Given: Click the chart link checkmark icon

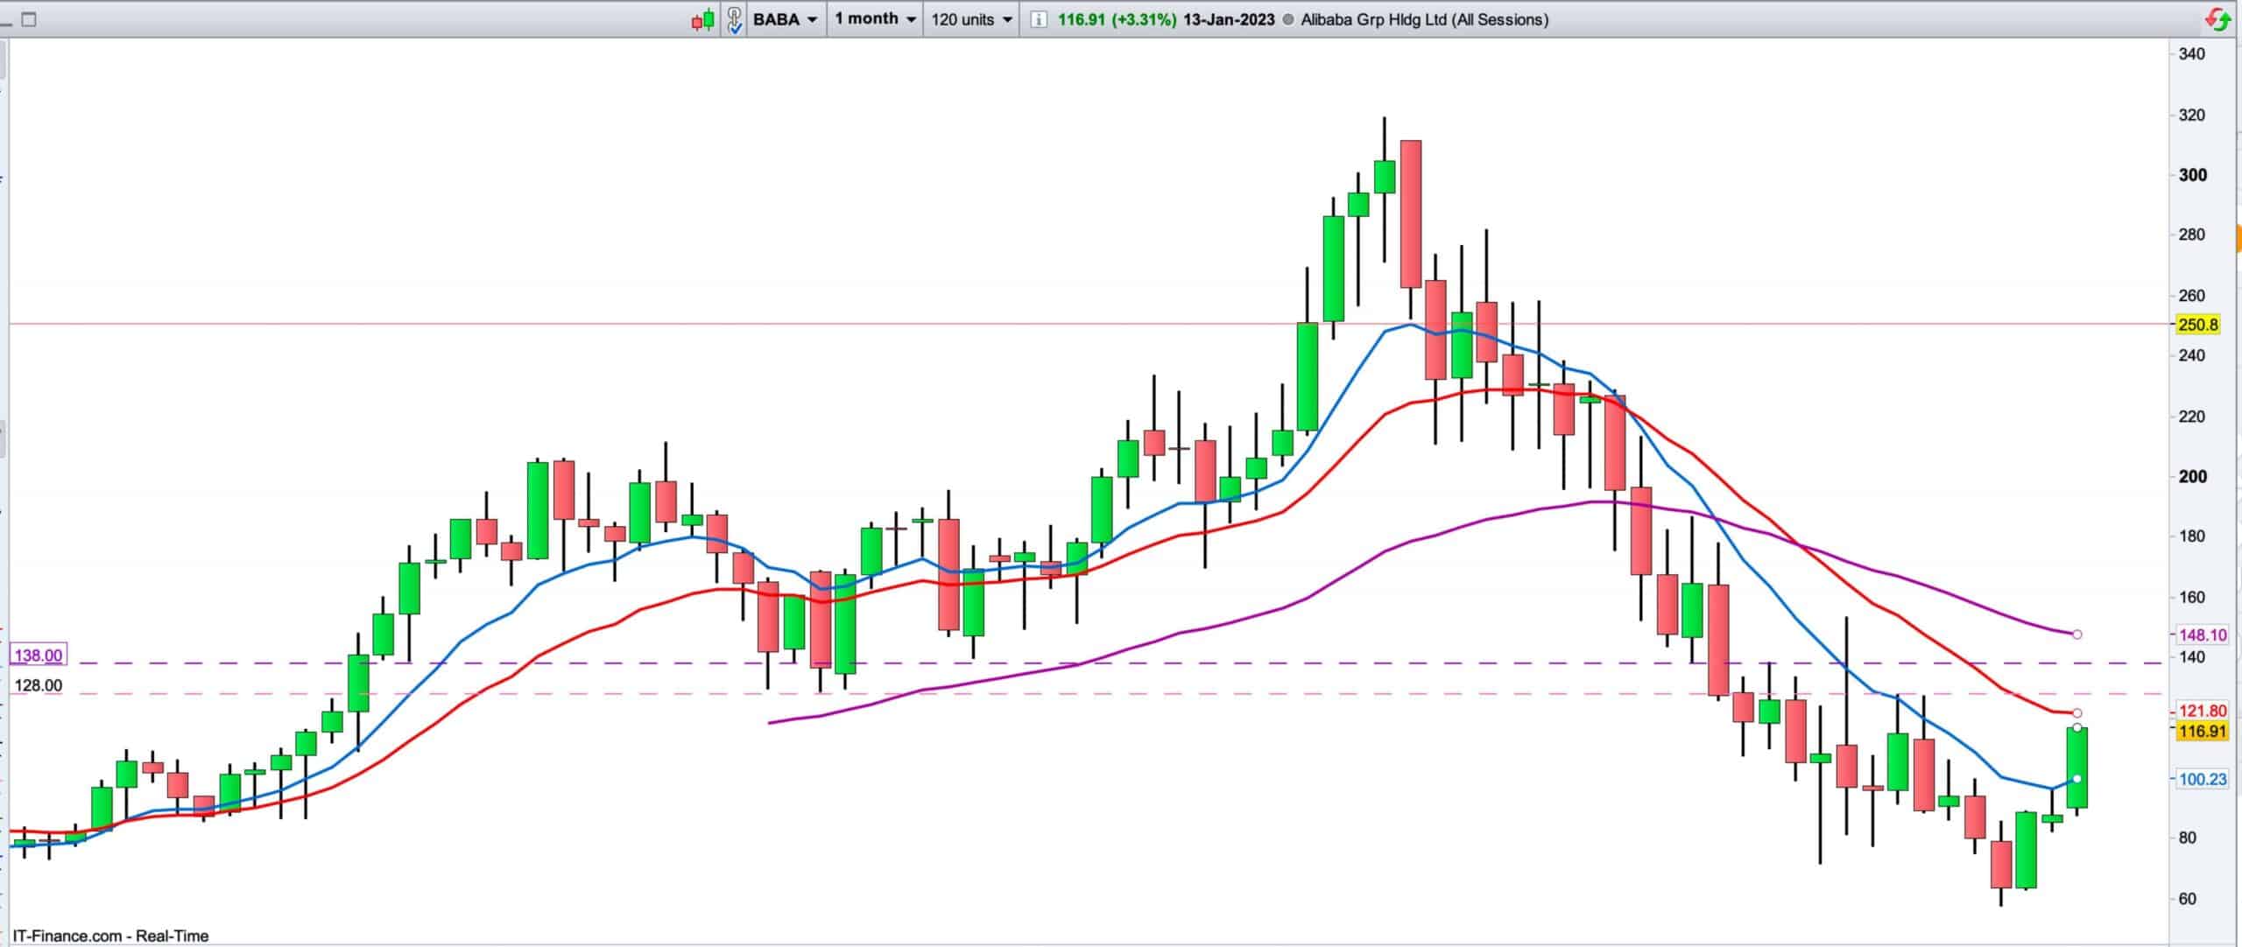Looking at the screenshot, I should click(735, 19).
